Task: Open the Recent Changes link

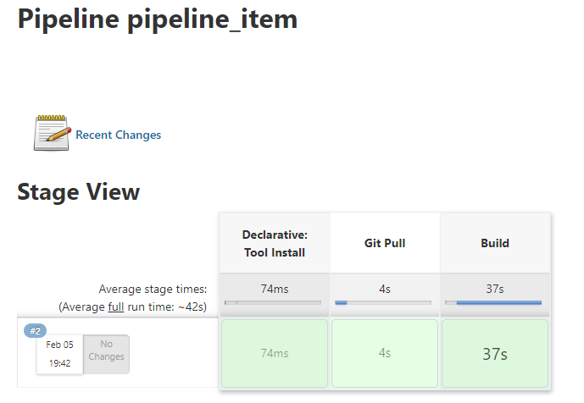Action: coord(118,135)
